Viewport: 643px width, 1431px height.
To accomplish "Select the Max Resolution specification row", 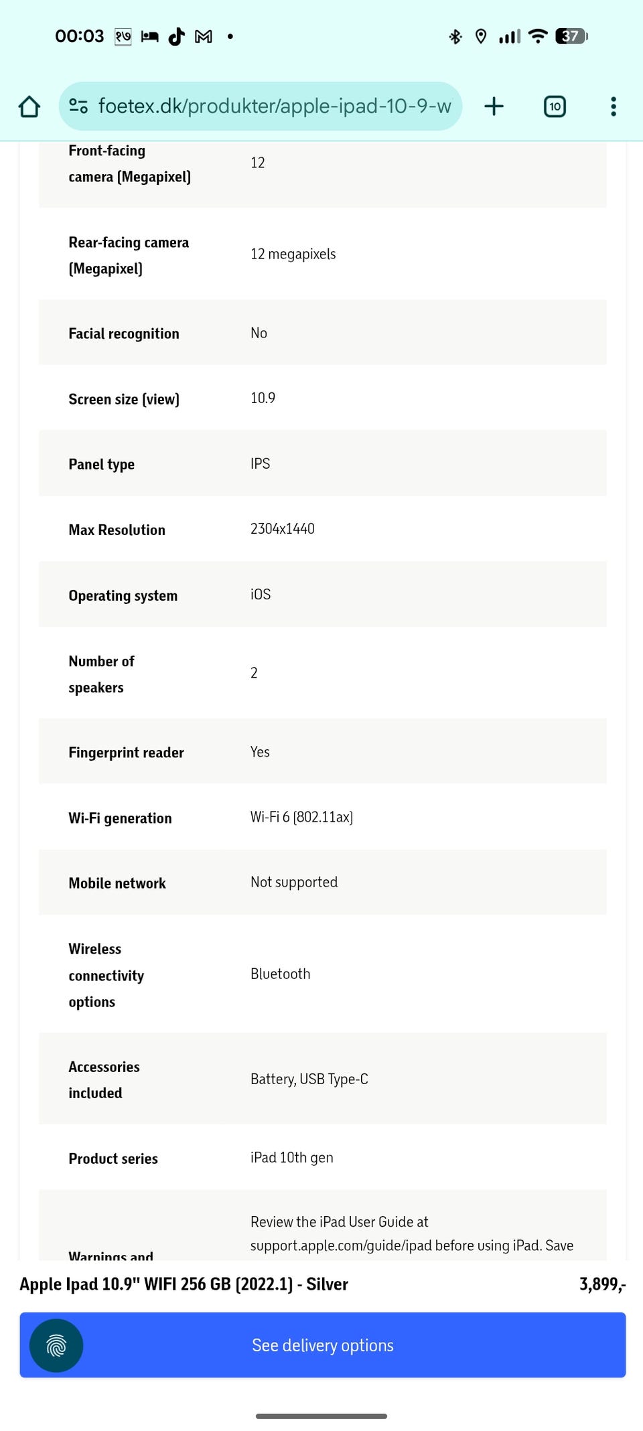I will click(x=322, y=529).
